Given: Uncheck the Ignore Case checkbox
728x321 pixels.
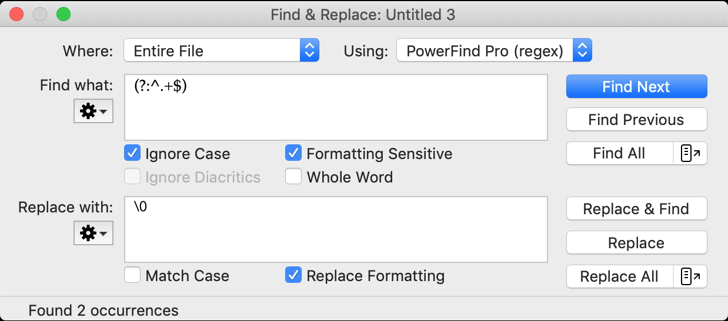Looking at the screenshot, I should tap(133, 154).
